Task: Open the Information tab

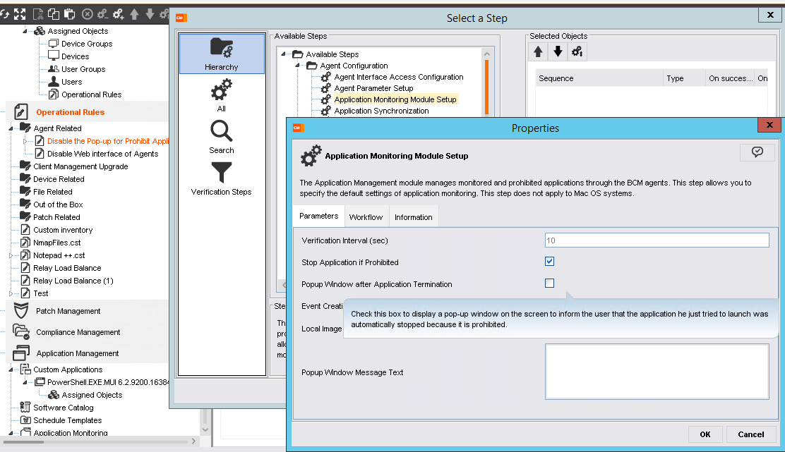Action: [x=413, y=217]
